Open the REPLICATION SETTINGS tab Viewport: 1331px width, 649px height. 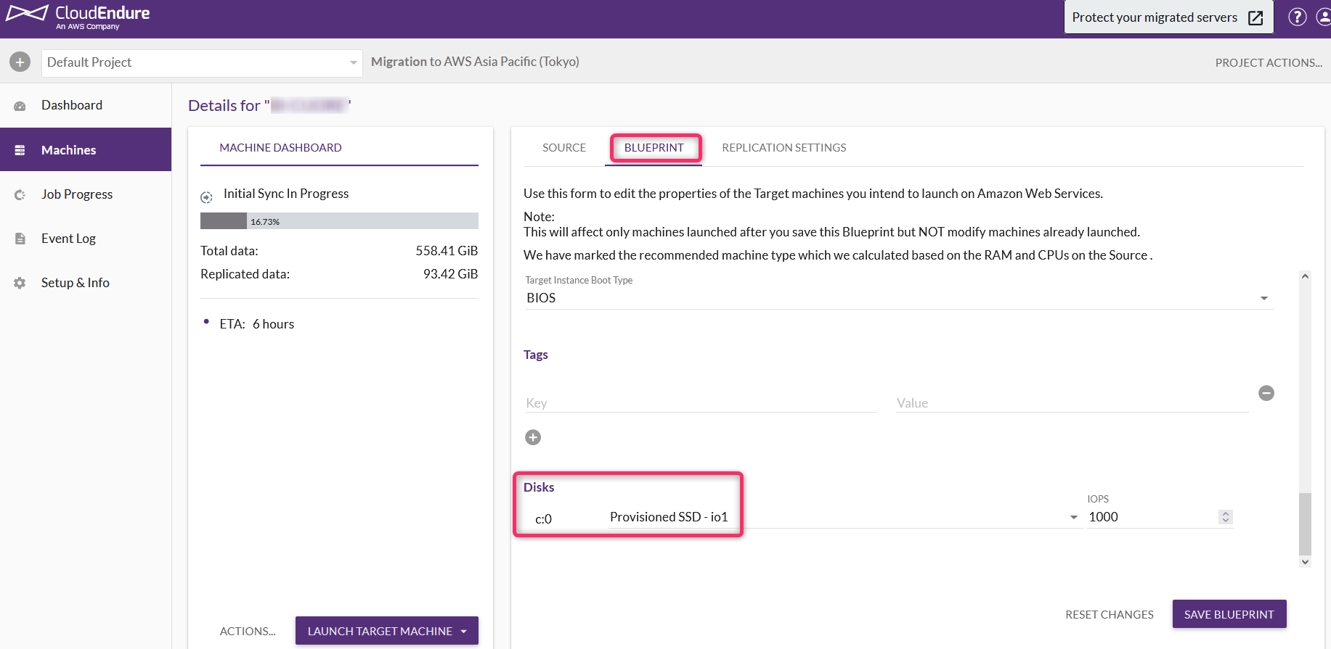click(x=784, y=148)
